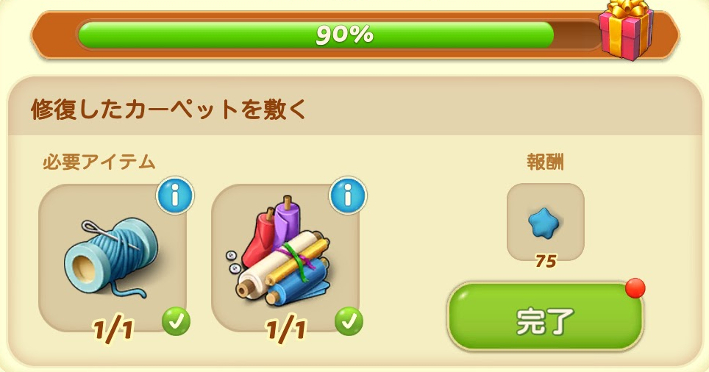The image size is (709, 372).
Task: Show info for the blue thread spool
Action: (x=175, y=196)
